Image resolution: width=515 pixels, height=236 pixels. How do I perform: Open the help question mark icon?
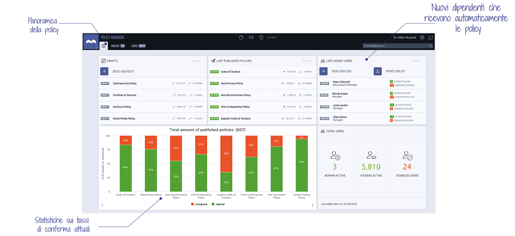pyautogui.click(x=261, y=37)
